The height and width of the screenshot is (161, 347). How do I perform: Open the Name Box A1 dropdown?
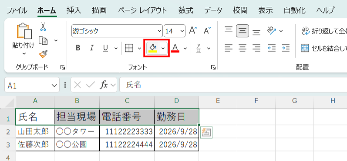(x=54, y=85)
